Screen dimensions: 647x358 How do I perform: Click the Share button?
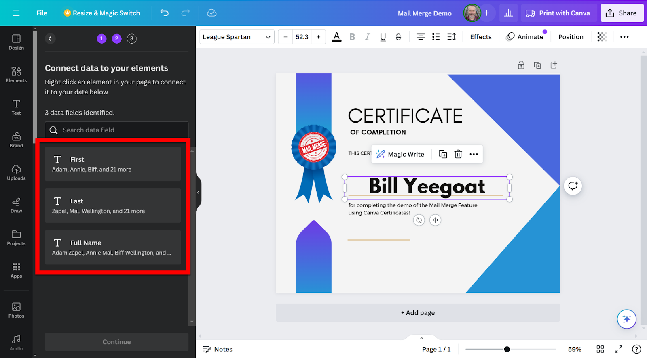click(x=622, y=13)
